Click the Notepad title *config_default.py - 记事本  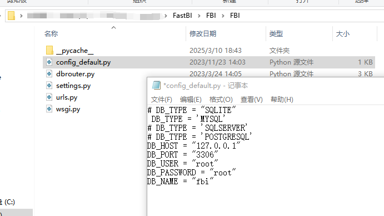(206, 85)
